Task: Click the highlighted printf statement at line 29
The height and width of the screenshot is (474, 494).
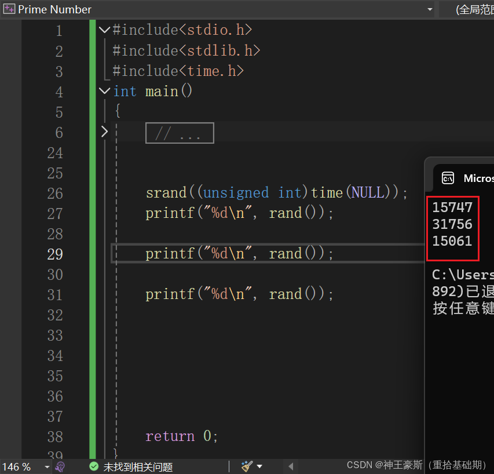Action: coord(239,253)
